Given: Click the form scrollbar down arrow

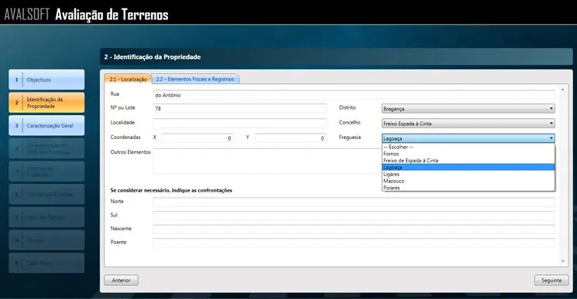Looking at the screenshot, I should 562,261.
